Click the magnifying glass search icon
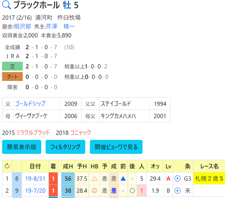225x198 pixels. pos(6,5)
